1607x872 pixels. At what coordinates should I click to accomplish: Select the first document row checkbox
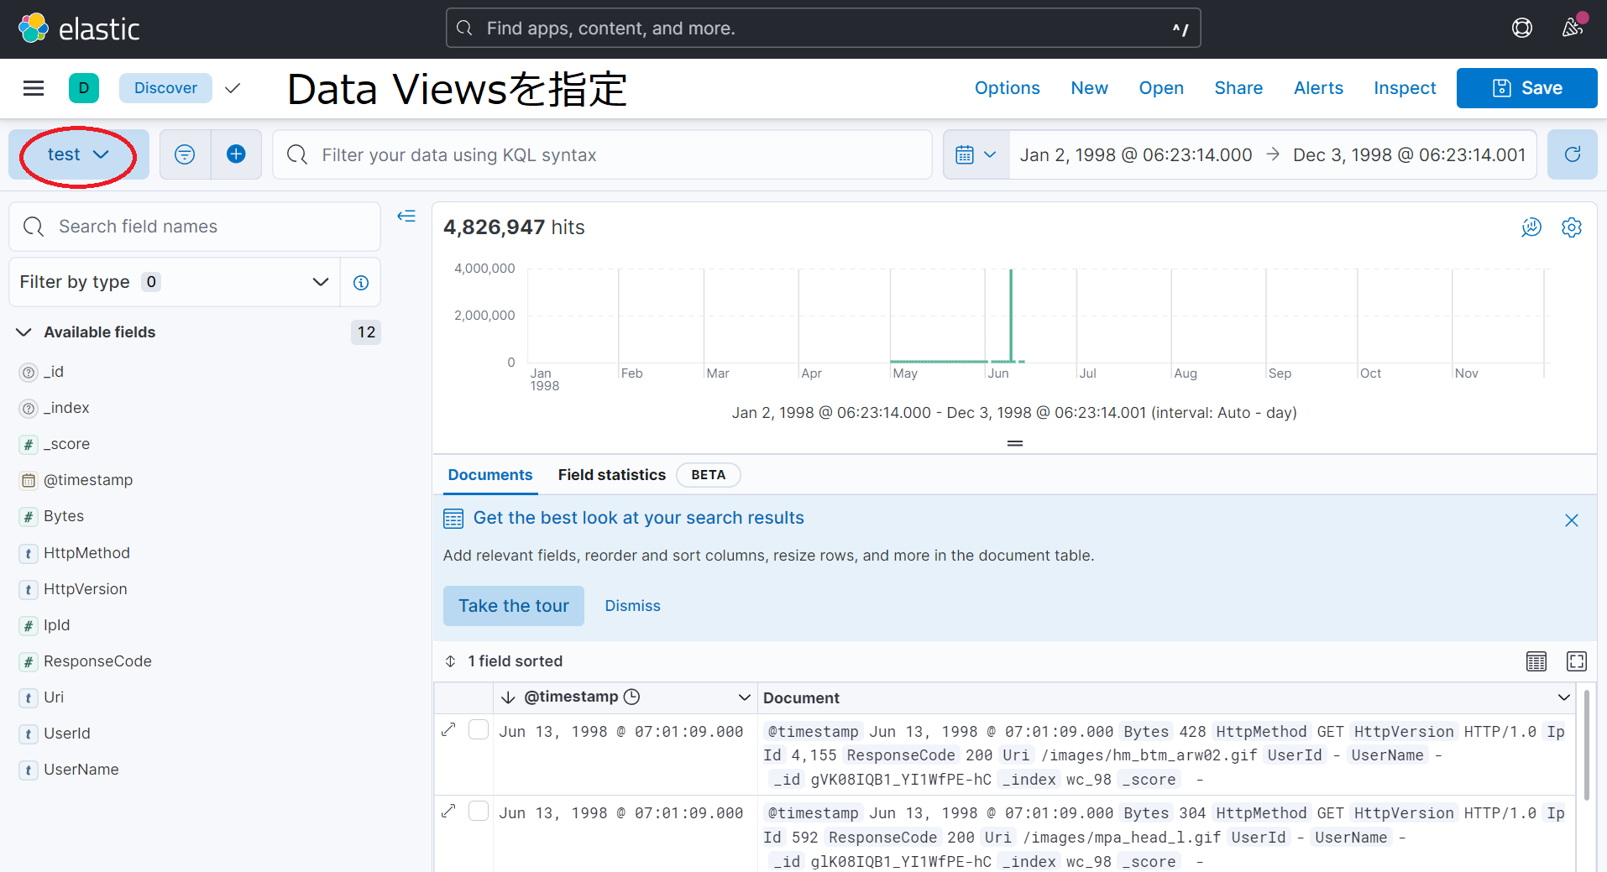click(x=479, y=729)
